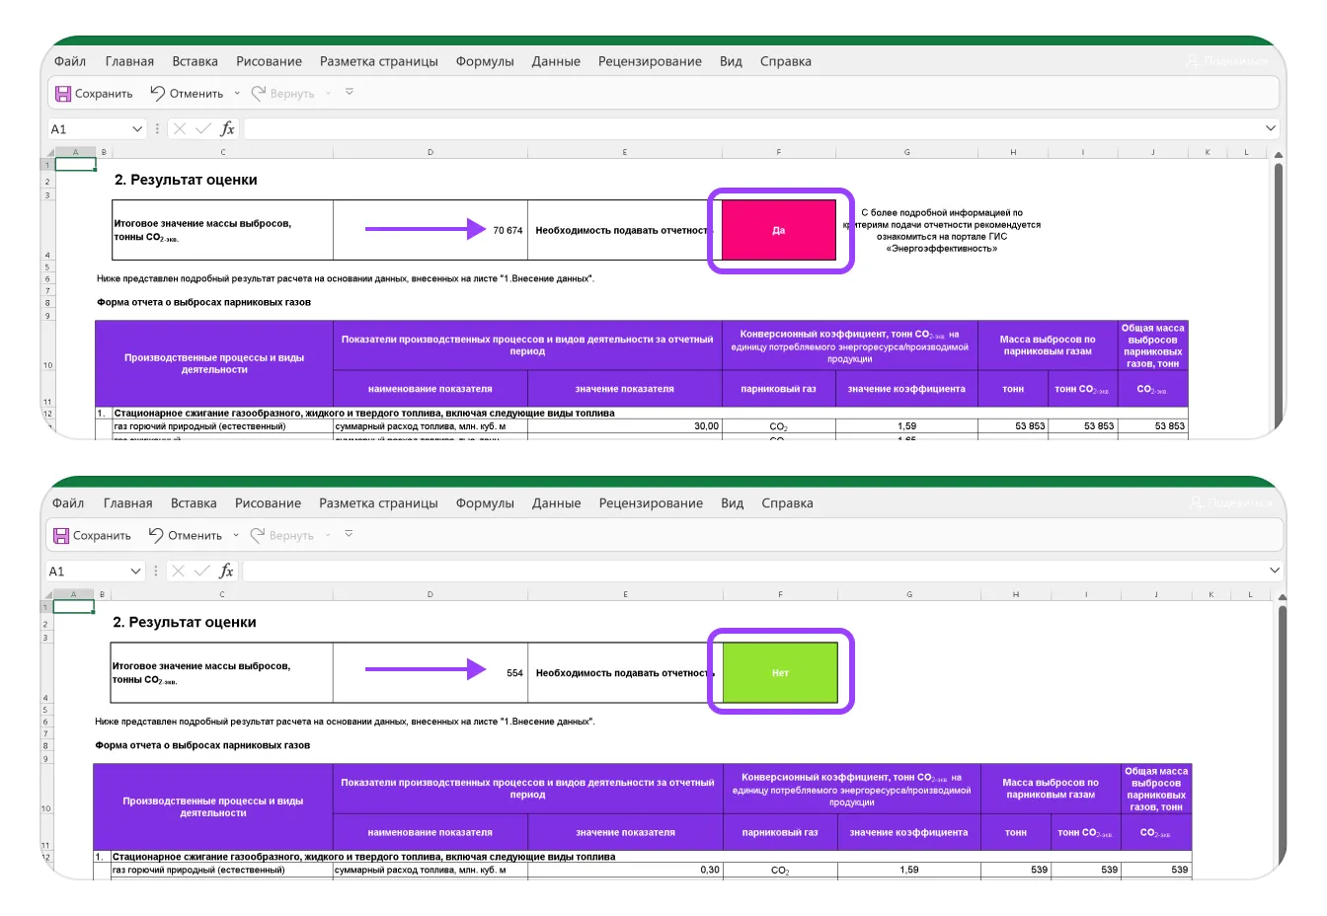
Task: Click Сохранить in the window showing 'Нет'
Action: [x=92, y=536]
